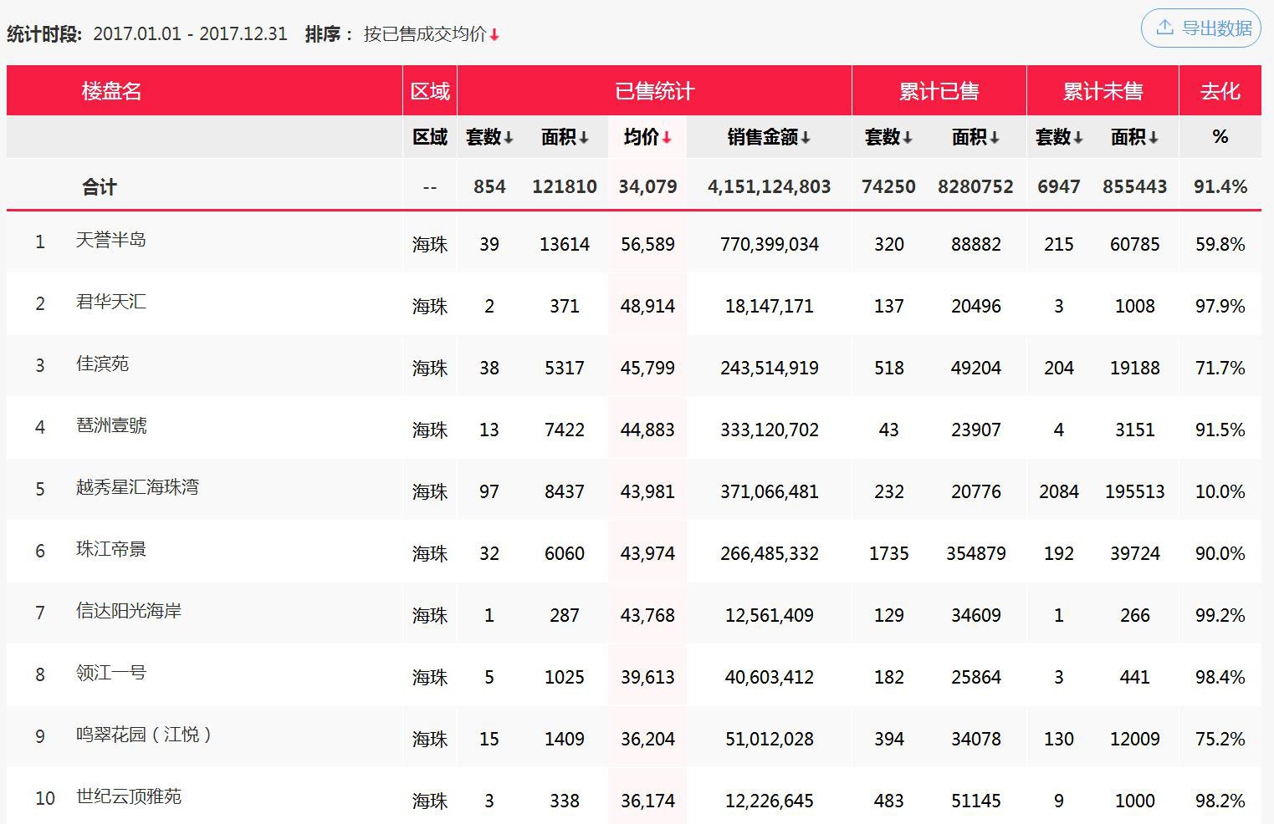The image size is (1274, 824).
Task: Click 天誉半岛 sales amount 770,399,034
Action: point(769,244)
